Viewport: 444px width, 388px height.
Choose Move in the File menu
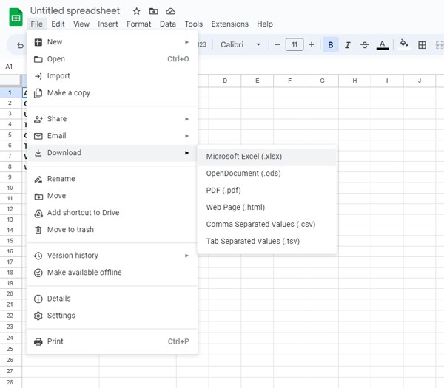112,196
